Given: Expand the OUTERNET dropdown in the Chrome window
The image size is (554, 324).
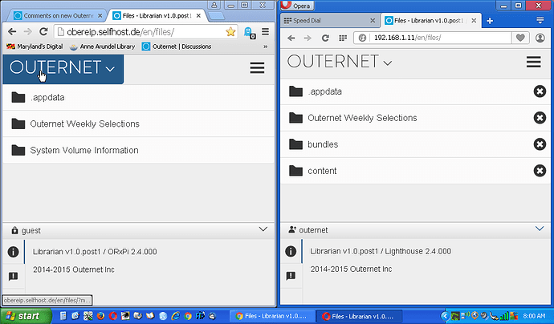Looking at the screenshot, I should click(x=63, y=69).
